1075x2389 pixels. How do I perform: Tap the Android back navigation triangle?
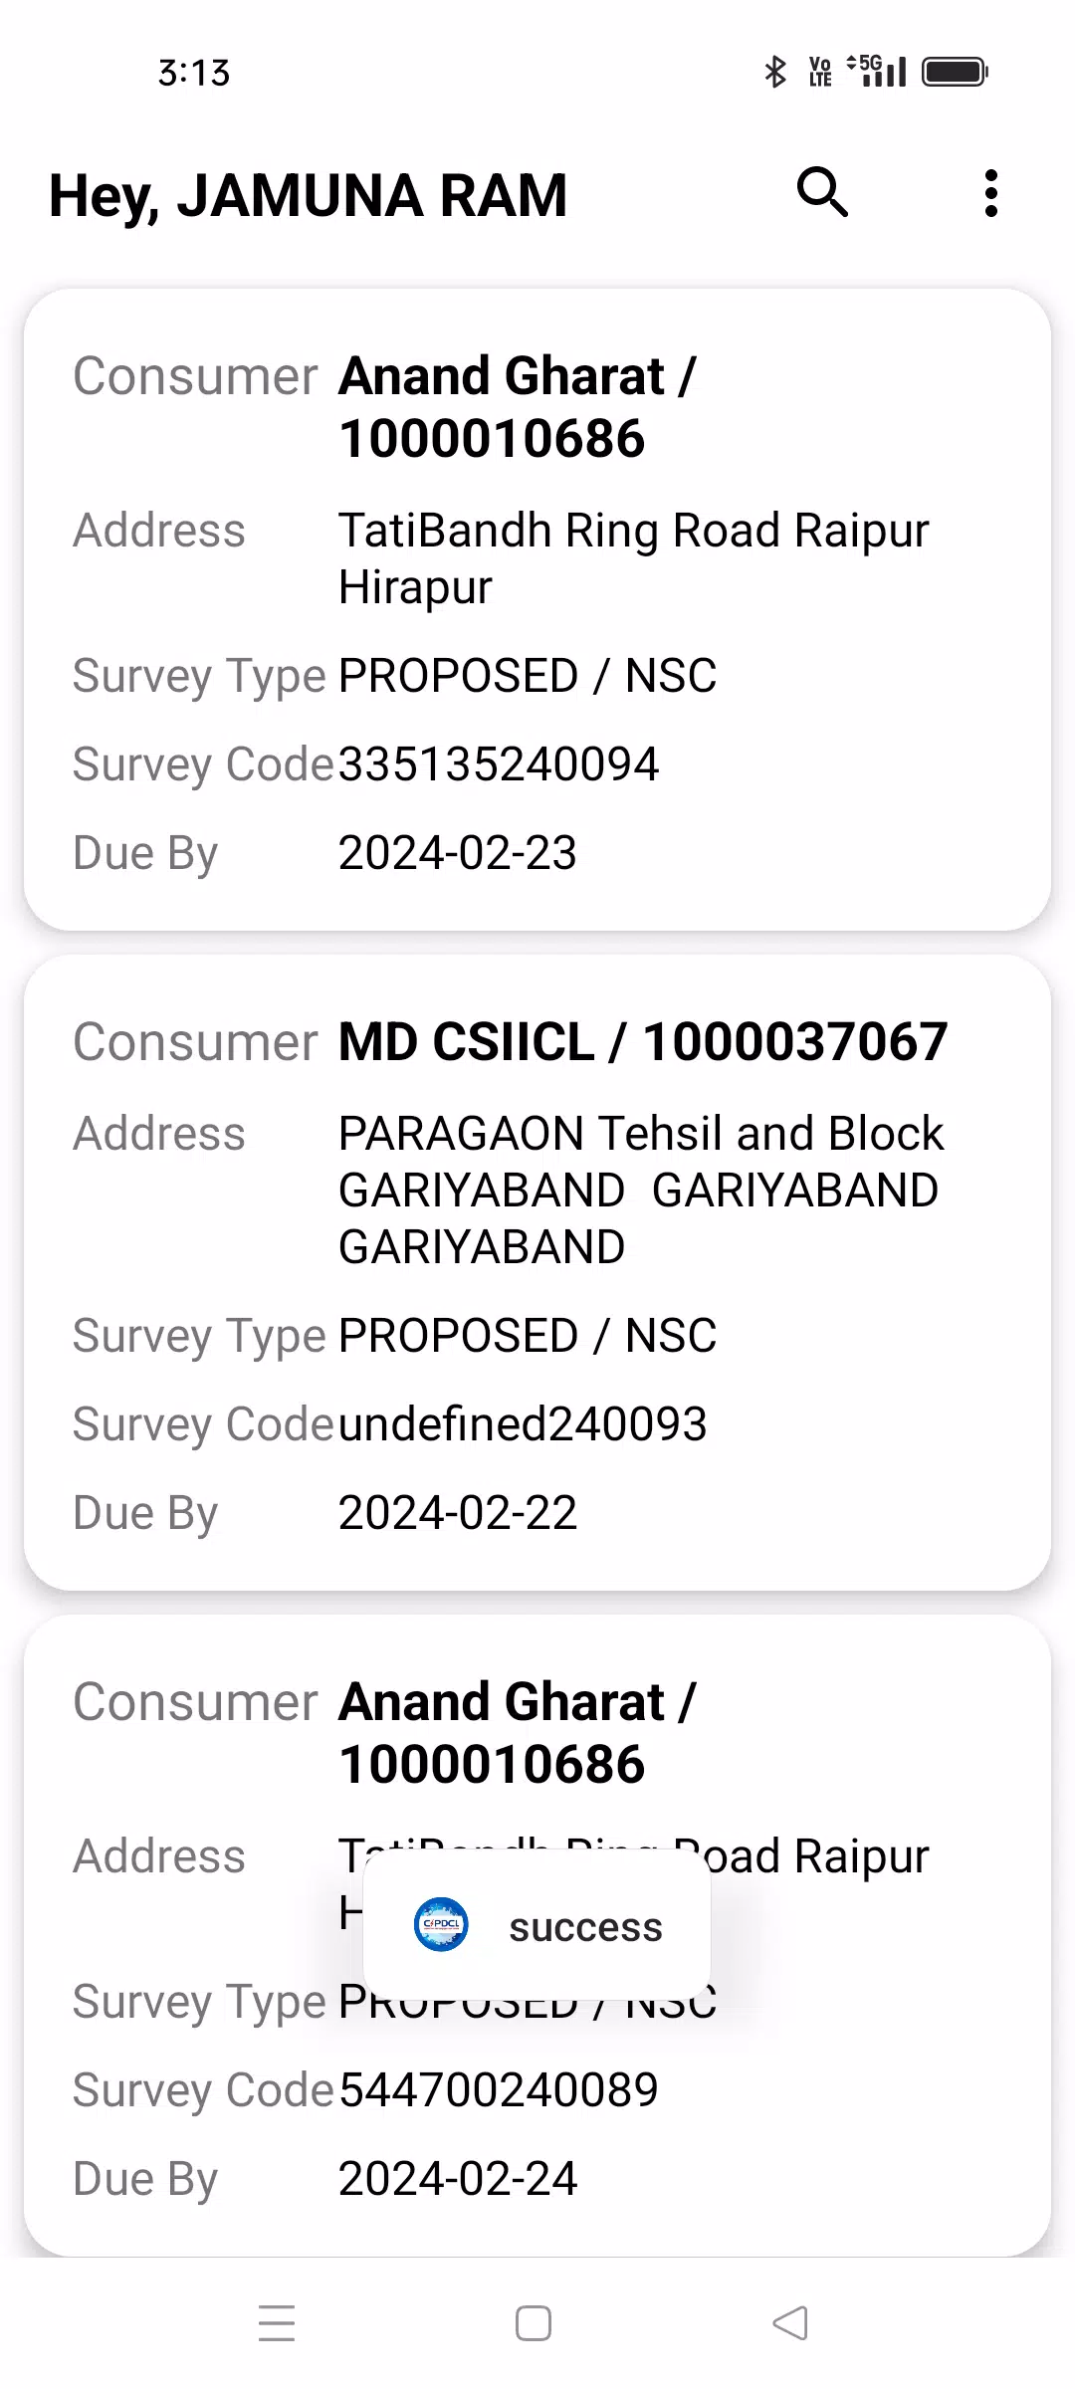tap(790, 2323)
